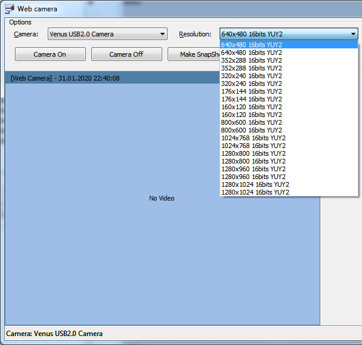This screenshot has height=345, width=362.
Task: Click the Web camera title bar icon
Action: click(9, 9)
